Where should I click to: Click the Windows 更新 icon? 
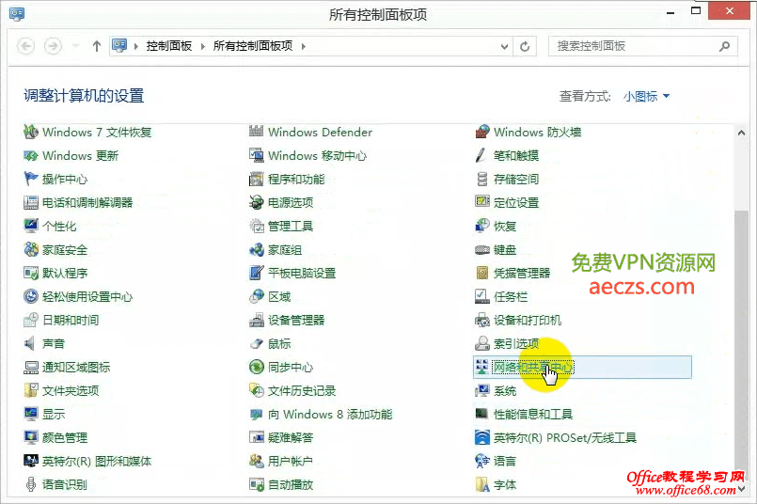[x=31, y=155]
